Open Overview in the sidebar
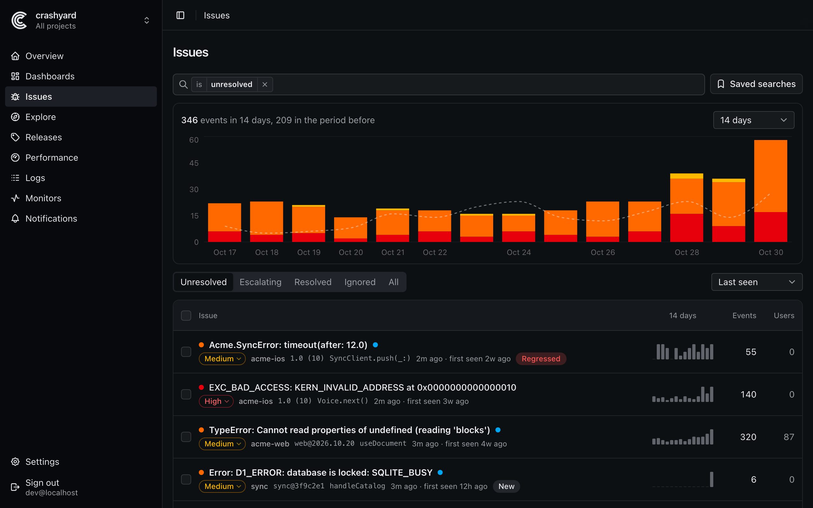The image size is (813, 508). point(81,56)
